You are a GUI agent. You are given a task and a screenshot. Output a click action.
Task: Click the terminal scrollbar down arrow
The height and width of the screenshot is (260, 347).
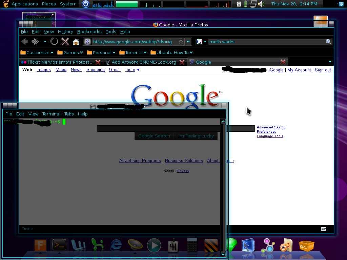coord(223,254)
